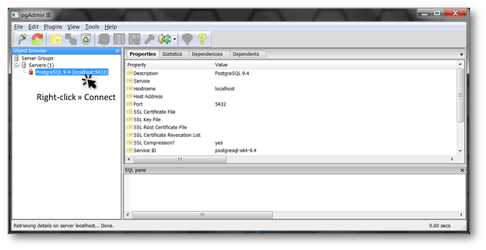
Task: Open the tabs overflow dropdown arrow
Action: point(461,55)
